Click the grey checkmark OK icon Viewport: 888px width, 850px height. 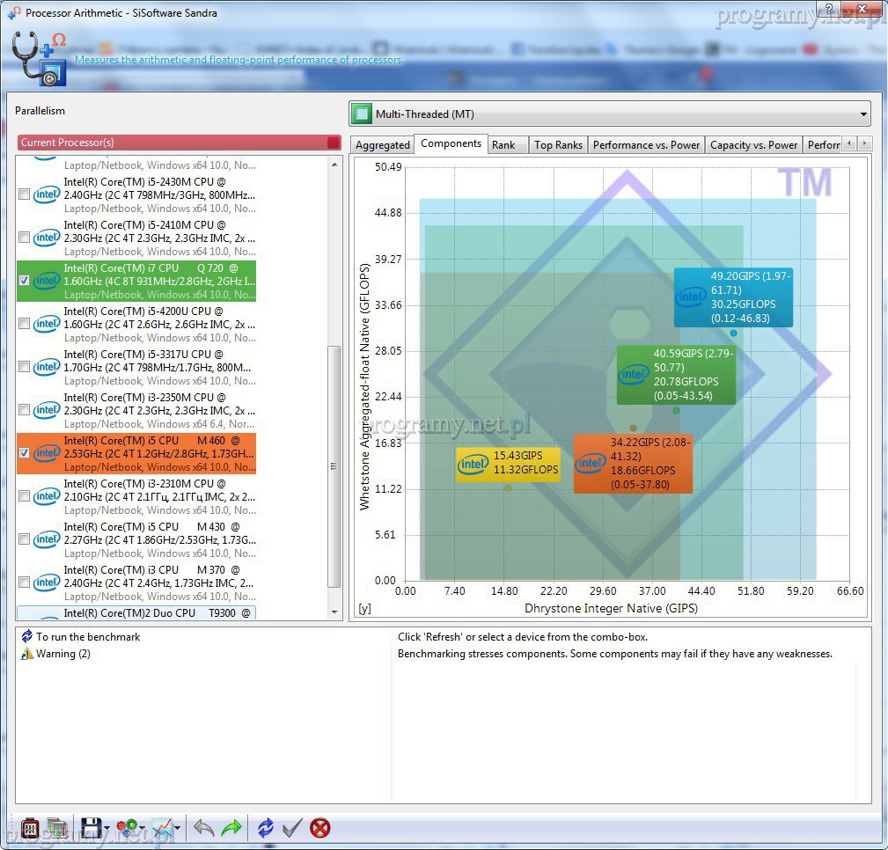pos(292,827)
